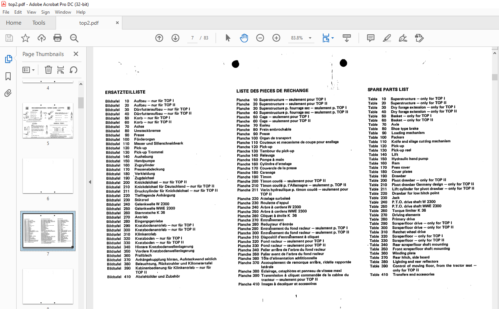Zoom out with minus icon

click(x=260, y=38)
